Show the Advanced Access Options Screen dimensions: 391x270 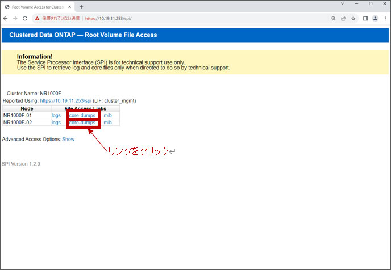(x=68, y=140)
